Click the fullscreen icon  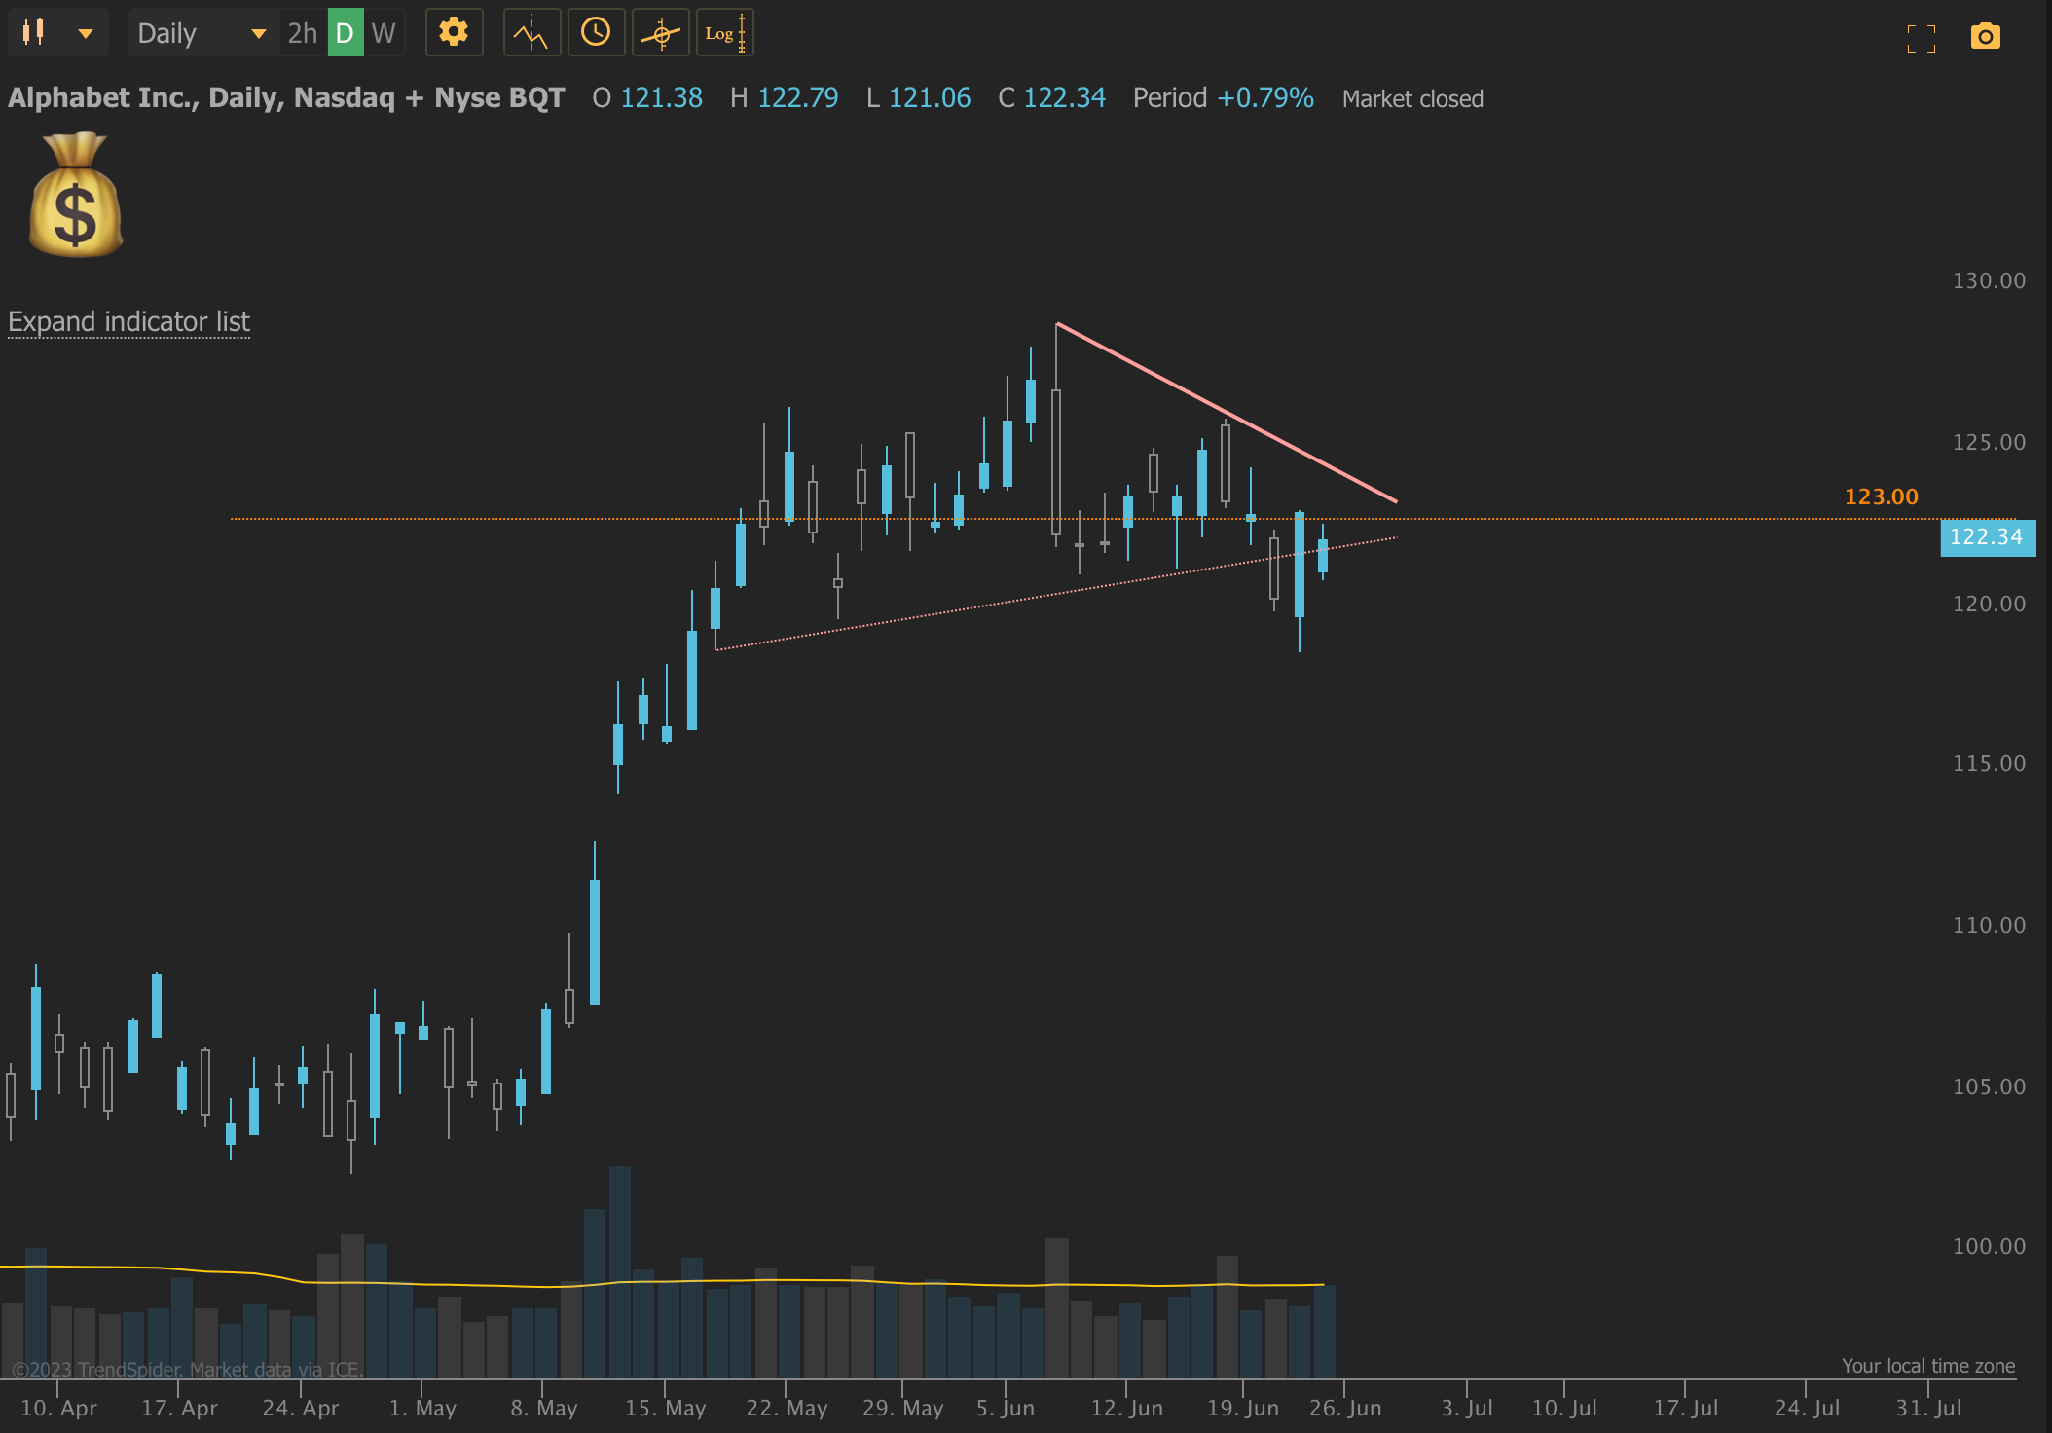click(1921, 38)
